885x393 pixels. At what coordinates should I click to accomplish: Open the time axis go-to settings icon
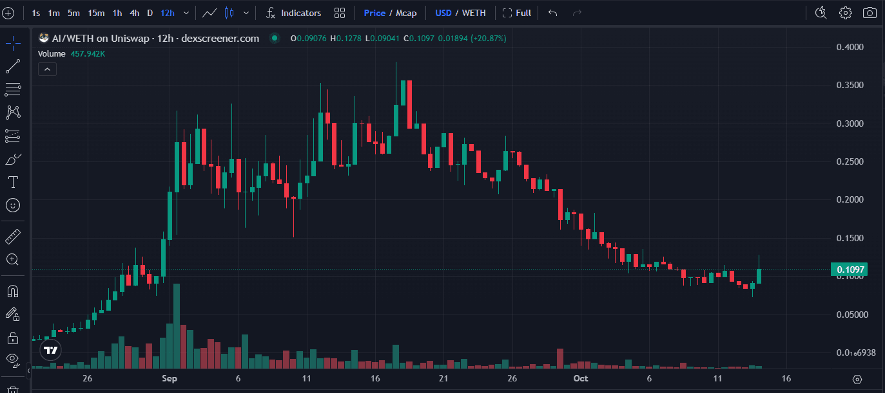(x=857, y=379)
